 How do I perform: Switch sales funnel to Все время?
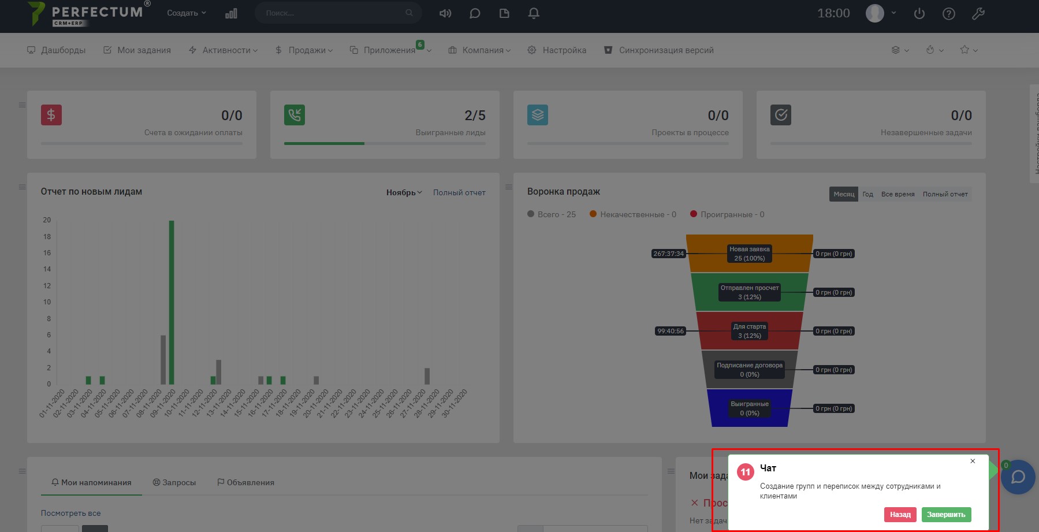[x=898, y=194]
